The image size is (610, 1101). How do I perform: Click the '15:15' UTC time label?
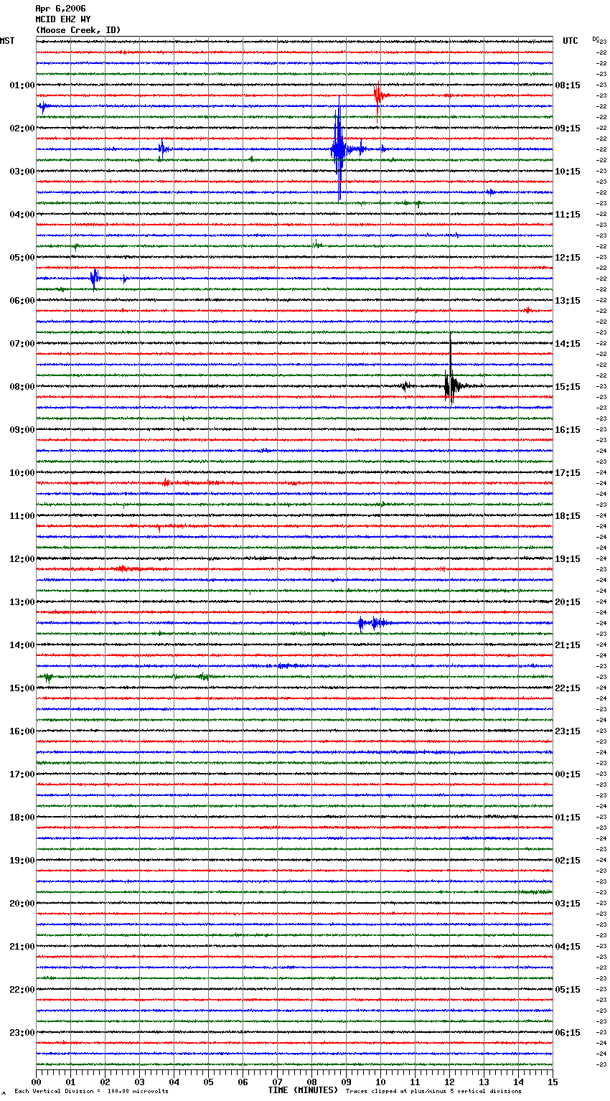click(568, 387)
